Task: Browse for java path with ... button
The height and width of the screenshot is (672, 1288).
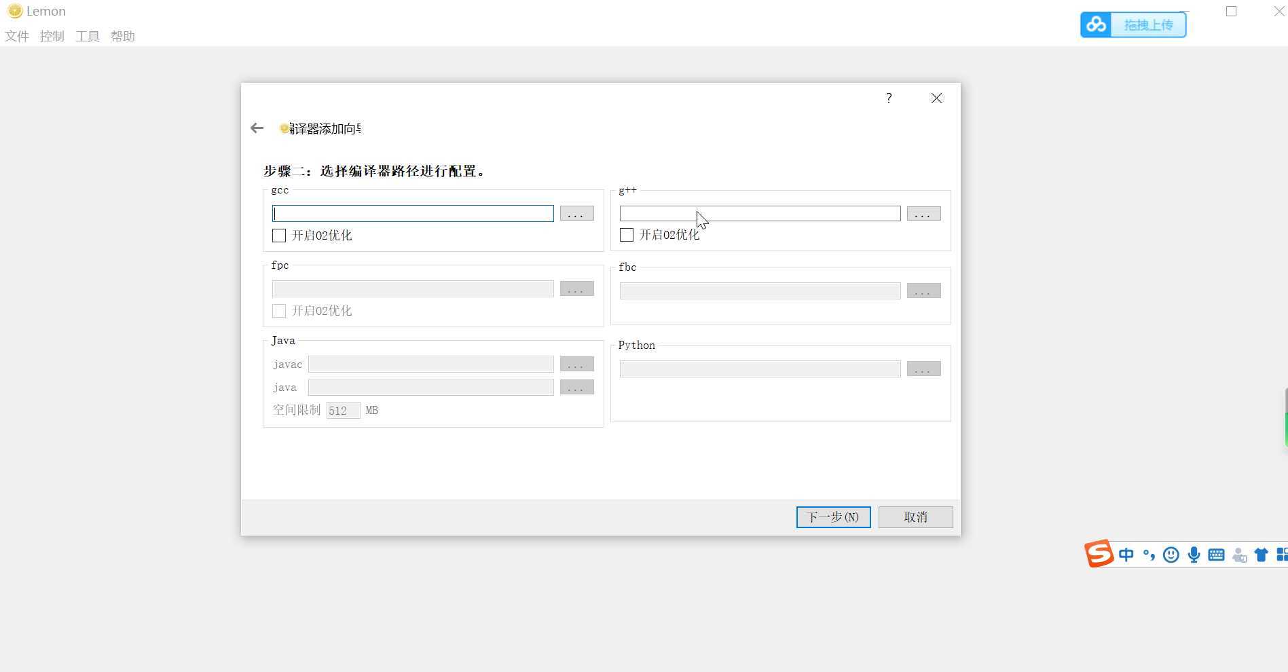Action: pyautogui.click(x=576, y=387)
